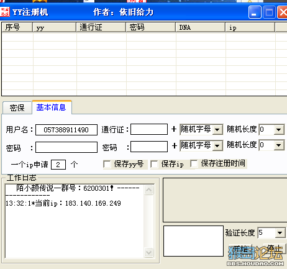The height and width of the screenshot is (269, 287).
Task: Click the 陌小颜传说一群号 log line
Action: point(78,188)
